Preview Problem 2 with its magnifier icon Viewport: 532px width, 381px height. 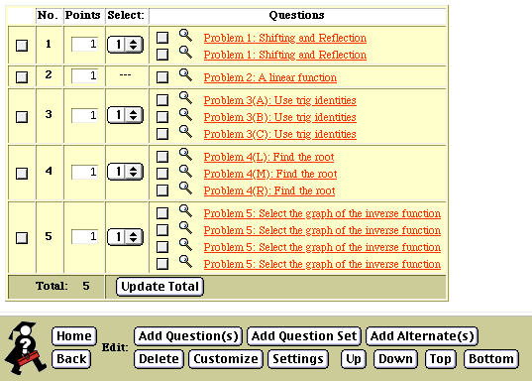pos(185,74)
